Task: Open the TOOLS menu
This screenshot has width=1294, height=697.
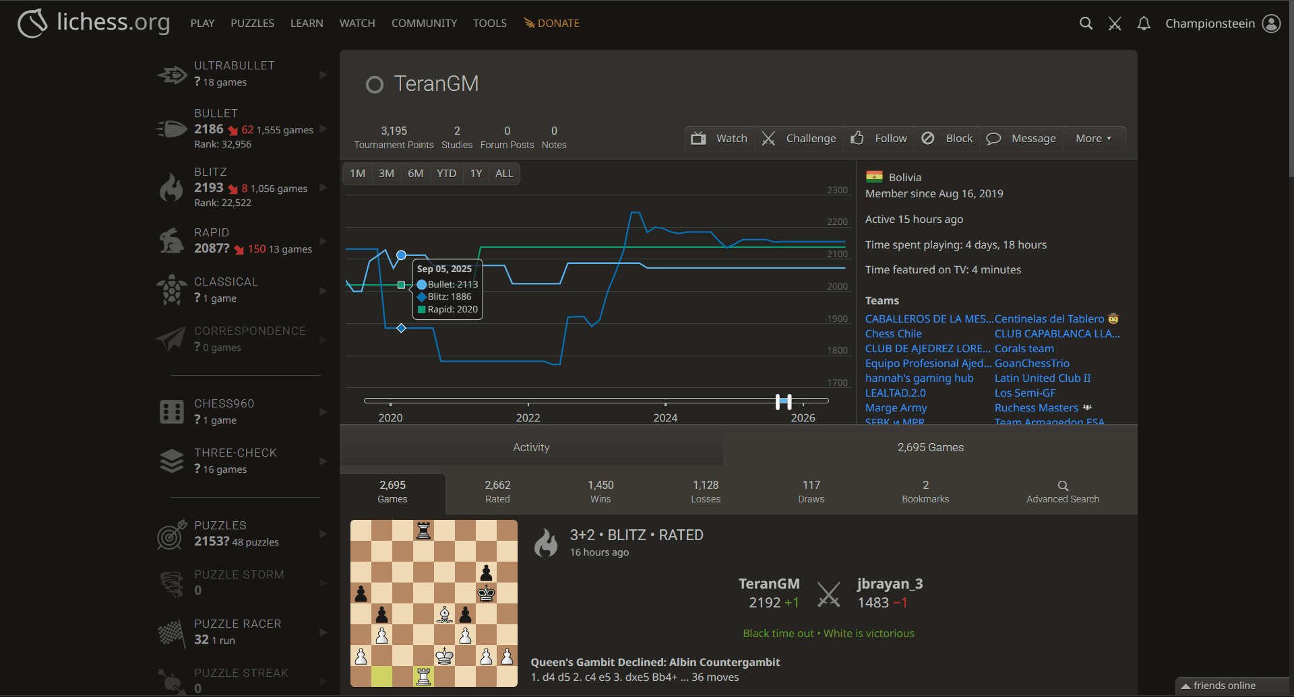Action: [489, 23]
